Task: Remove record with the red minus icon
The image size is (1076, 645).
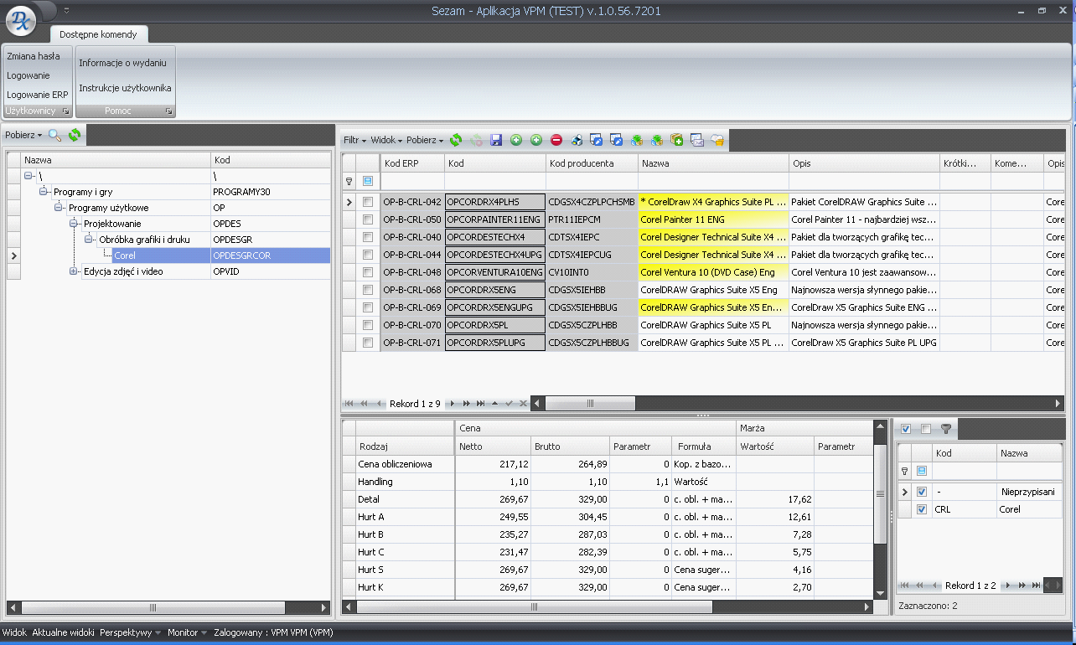Action: (x=556, y=141)
